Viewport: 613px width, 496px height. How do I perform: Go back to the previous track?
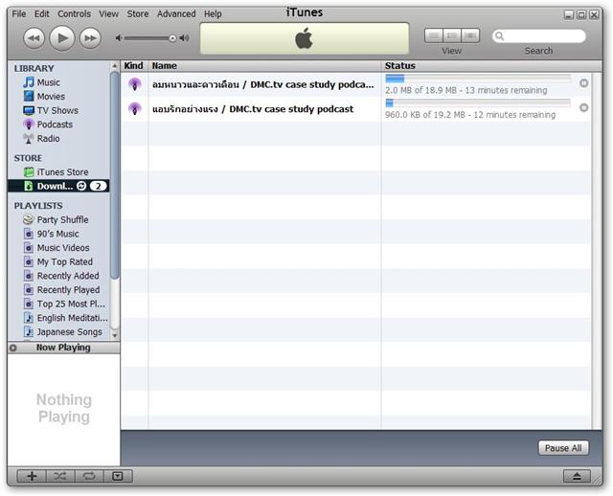(x=34, y=37)
